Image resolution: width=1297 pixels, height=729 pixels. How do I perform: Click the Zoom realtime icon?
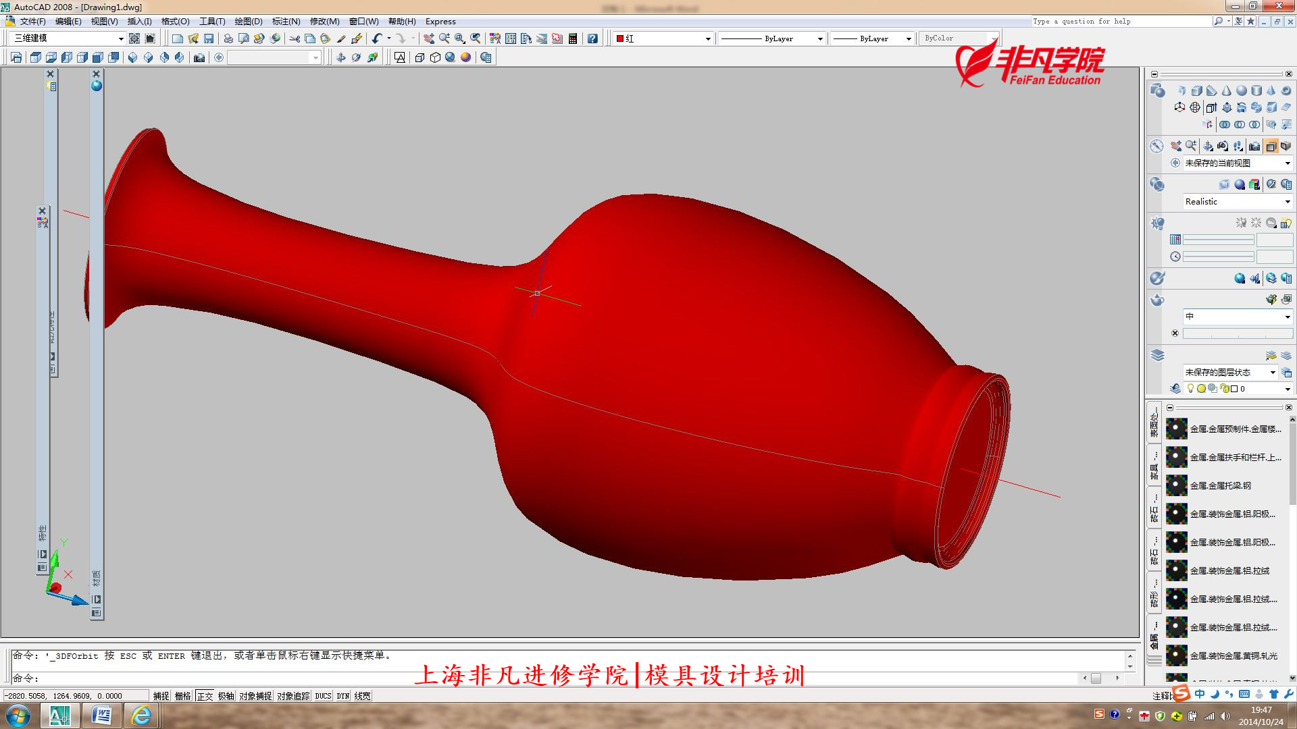pos(444,38)
